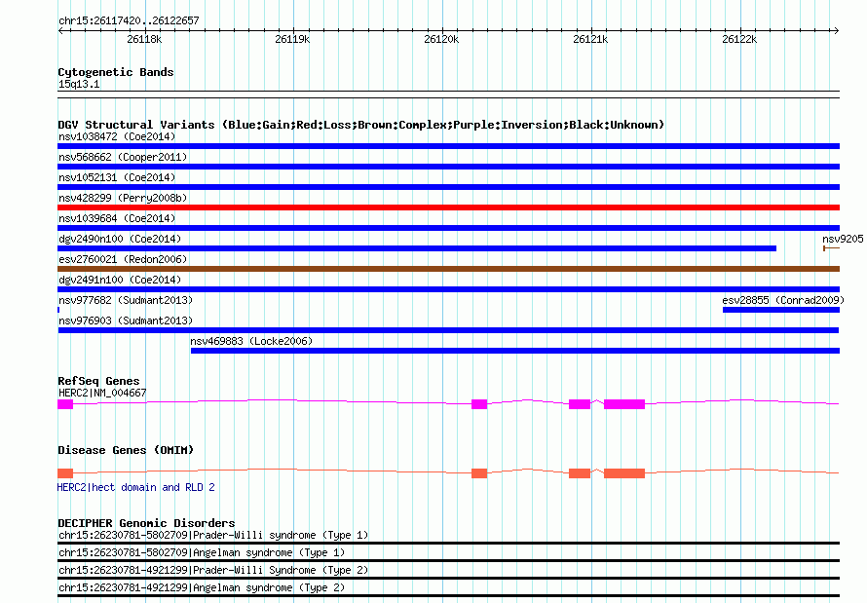The width and height of the screenshot is (867, 603).
Task: Select the nsv976903 (Sudmant2013) variant label
Action: coord(126,320)
